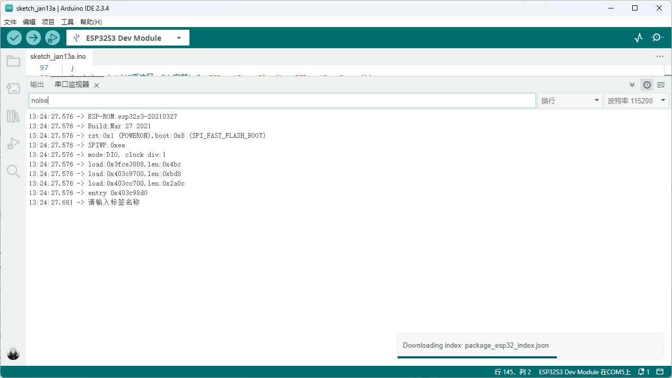The height and width of the screenshot is (378, 672).
Task: Open the Serial Monitor magnifier icon
Action: [x=658, y=38]
